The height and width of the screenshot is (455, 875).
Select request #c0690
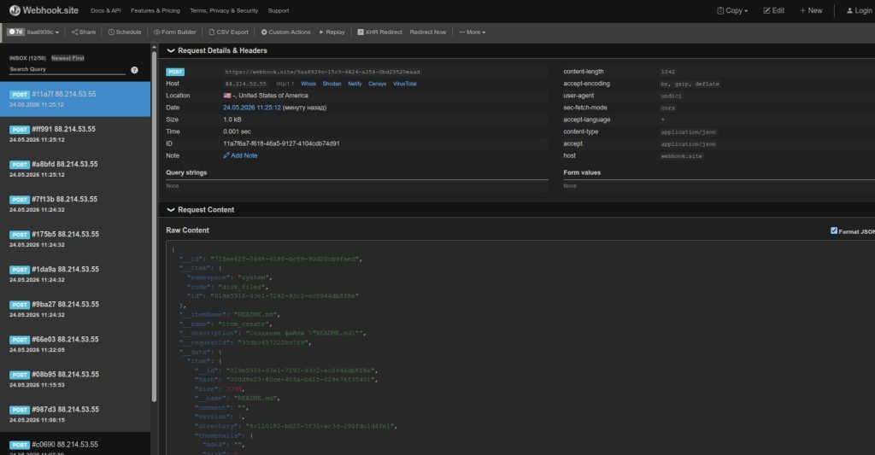75,445
